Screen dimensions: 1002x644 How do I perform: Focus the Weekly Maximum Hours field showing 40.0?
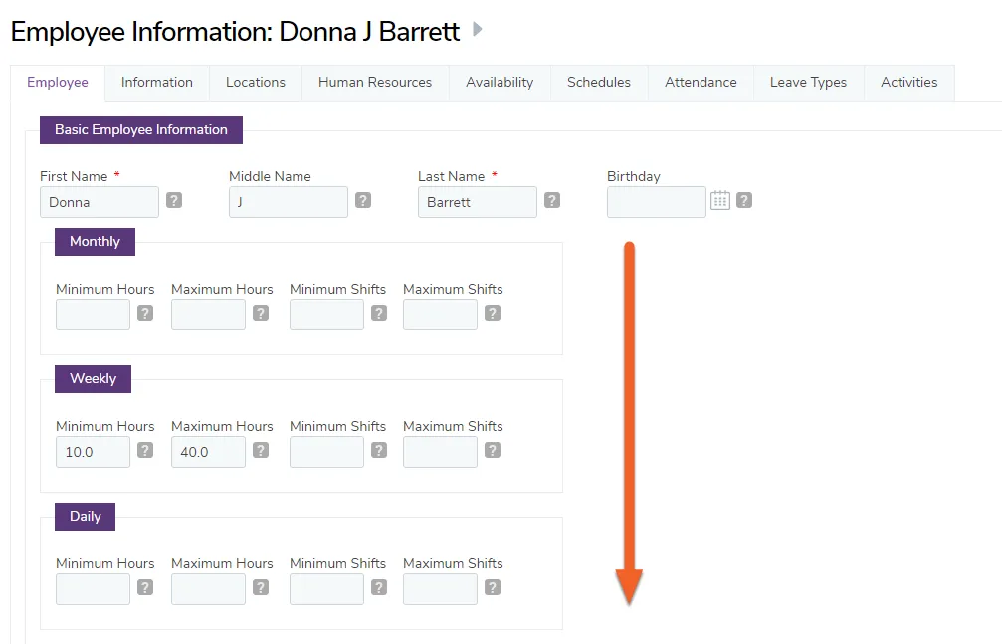[208, 452]
